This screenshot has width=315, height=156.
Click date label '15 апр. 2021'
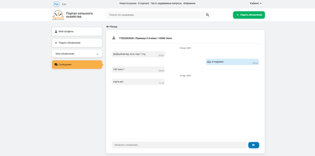coord(185,76)
